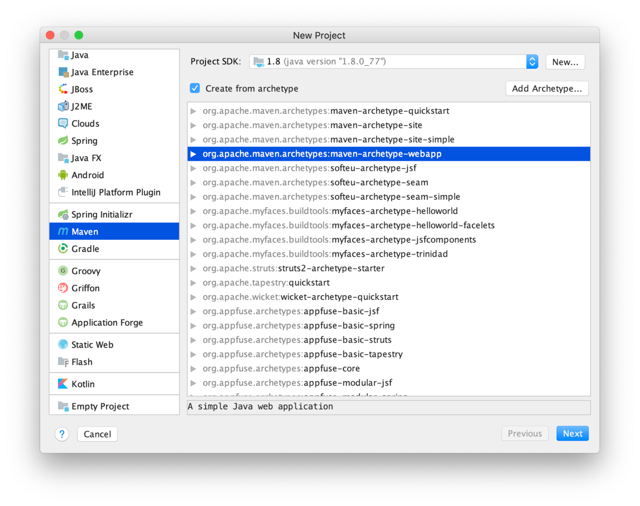Viewport: 640px width, 506px height.
Task: Select myfaces-archetype-helloworld-facelets archetype
Action: click(389, 225)
